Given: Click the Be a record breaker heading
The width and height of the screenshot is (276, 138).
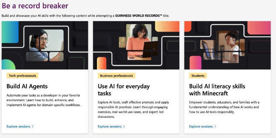Looking at the screenshot, I should pyautogui.click(x=35, y=6).
